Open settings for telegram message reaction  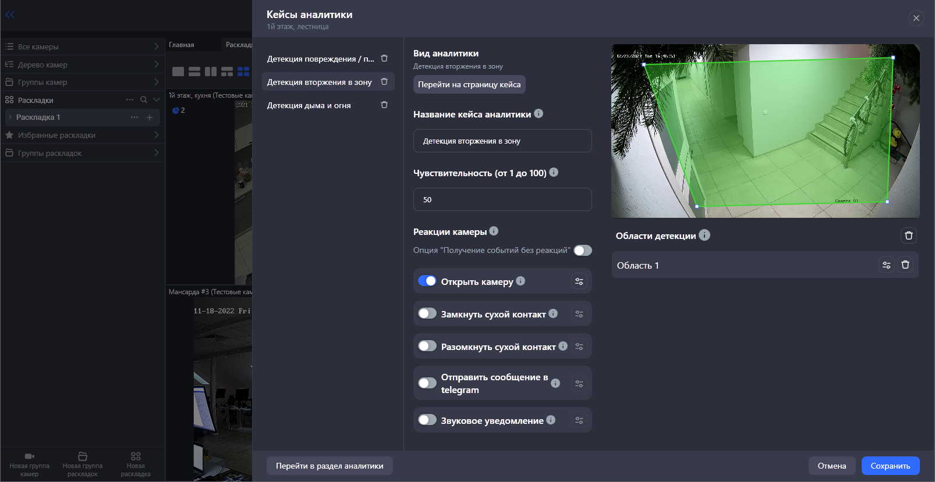coord(579,384)
